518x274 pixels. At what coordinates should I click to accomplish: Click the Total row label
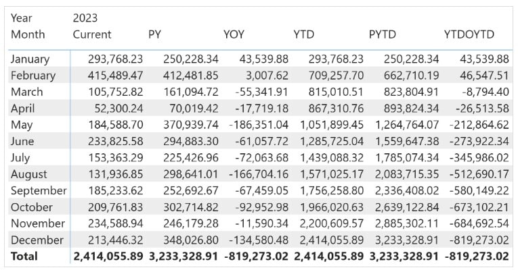pos(24,256)
